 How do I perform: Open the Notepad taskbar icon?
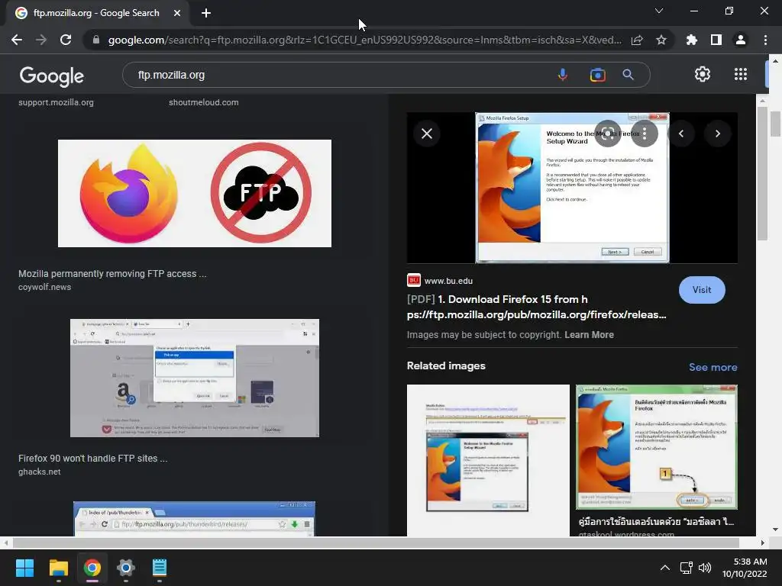click(x=160, y=568)
